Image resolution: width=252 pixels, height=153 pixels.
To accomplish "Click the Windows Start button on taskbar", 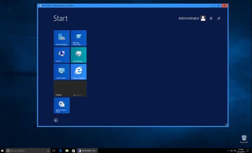I will click(2, 150).
